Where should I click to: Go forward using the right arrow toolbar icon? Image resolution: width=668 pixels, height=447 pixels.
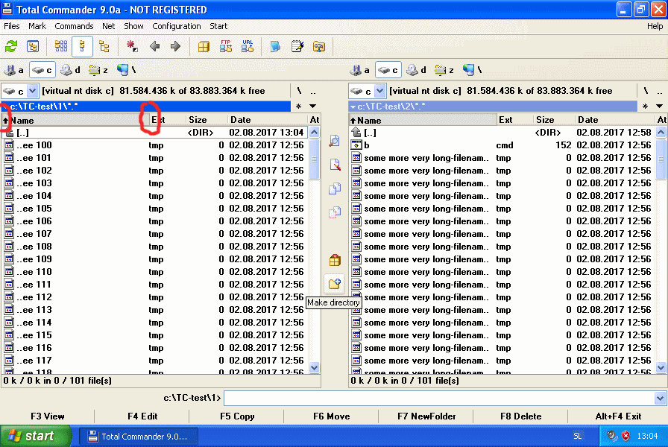click(175, 46)
